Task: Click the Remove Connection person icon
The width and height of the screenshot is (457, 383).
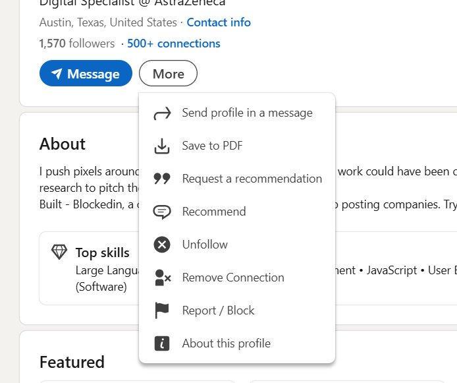Action: (162, 278)
